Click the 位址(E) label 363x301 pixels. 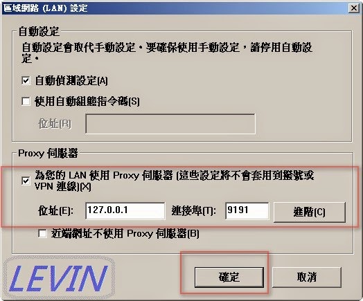pyautogui.click(x=56, y=211)
